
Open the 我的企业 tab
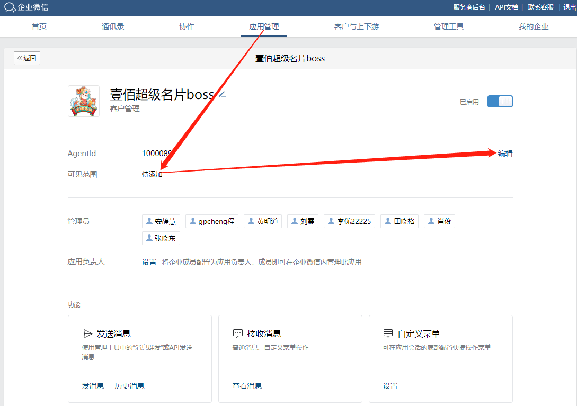(x=534, y=26)
